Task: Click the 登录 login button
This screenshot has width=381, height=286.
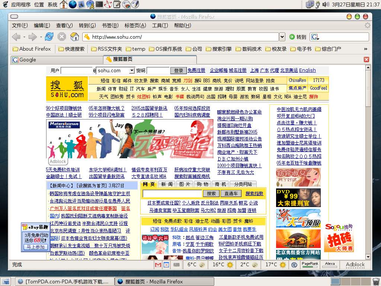Action: [178, 70]
